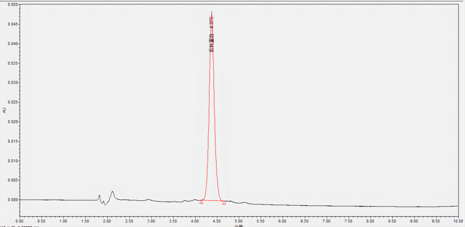Click the 0.045 y-axis tick label
Screen dimensions: 465x227
tap(13, 24)
